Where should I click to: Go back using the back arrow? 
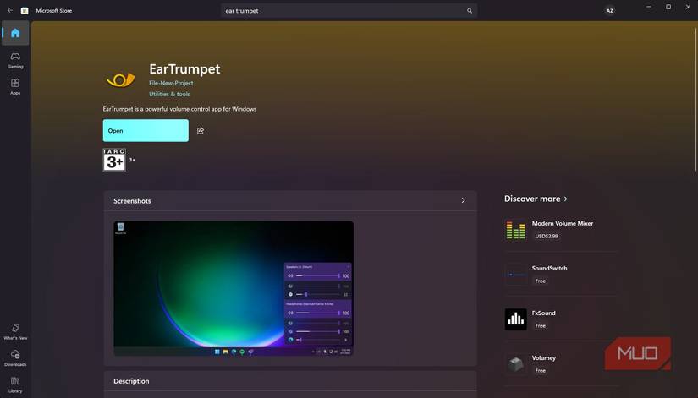(10, 10)
